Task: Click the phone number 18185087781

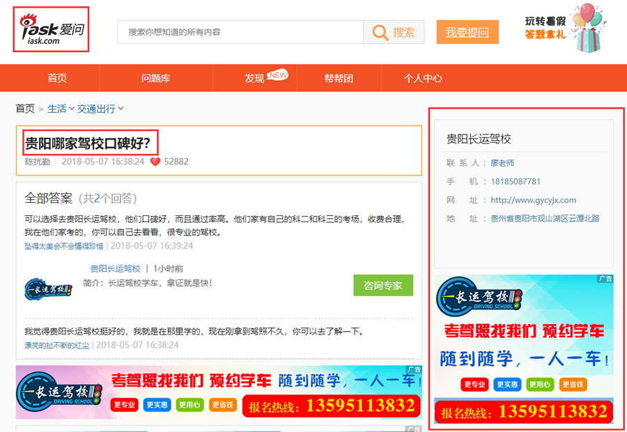Action: [x=516, y=182]
